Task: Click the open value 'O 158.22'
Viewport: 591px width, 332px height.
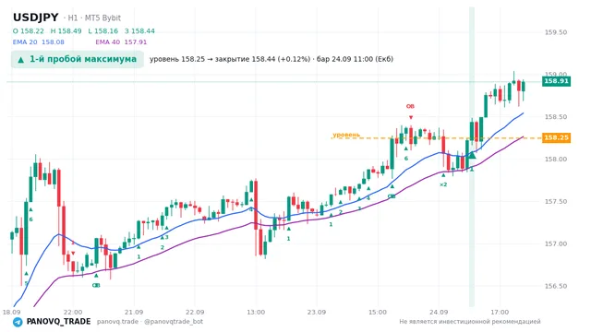Action: pyautogui.click(x=29, y=31)
